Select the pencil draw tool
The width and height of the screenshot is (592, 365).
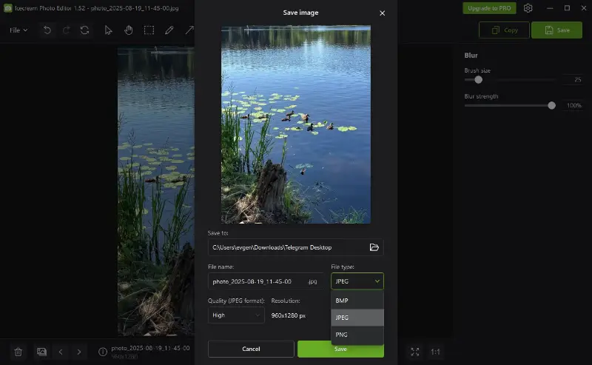point(169,30)
